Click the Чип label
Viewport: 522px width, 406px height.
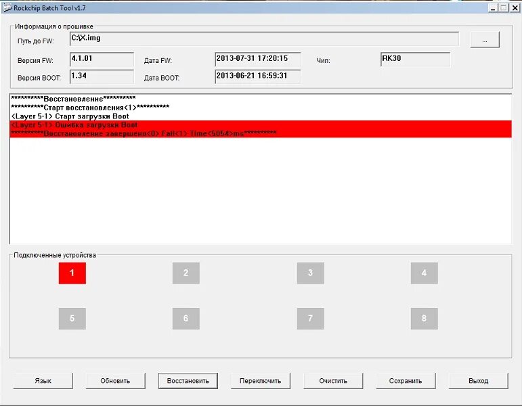(323, 61)
